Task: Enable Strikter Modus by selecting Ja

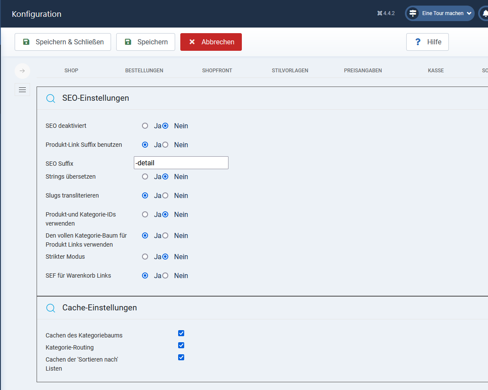Action: pyautogui.click(x=145, y=257)
